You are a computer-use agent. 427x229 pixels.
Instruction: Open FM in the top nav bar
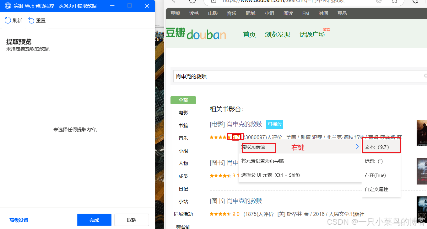coord(306,13)
